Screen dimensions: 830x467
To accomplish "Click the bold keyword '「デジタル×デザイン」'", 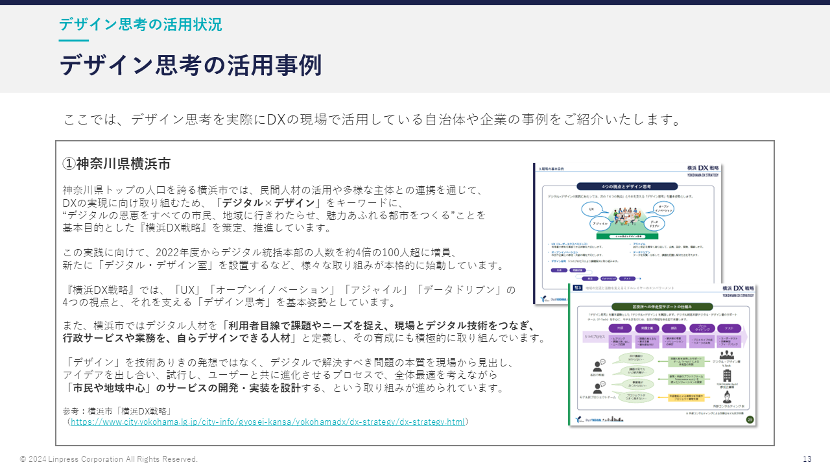I will [x=269, y=202].
